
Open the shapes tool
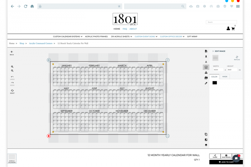(206, 73)
